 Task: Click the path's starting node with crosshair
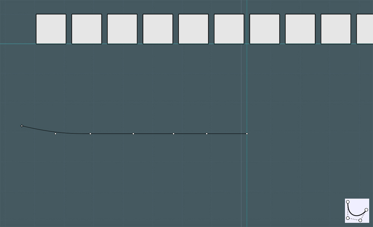[22, 126]
